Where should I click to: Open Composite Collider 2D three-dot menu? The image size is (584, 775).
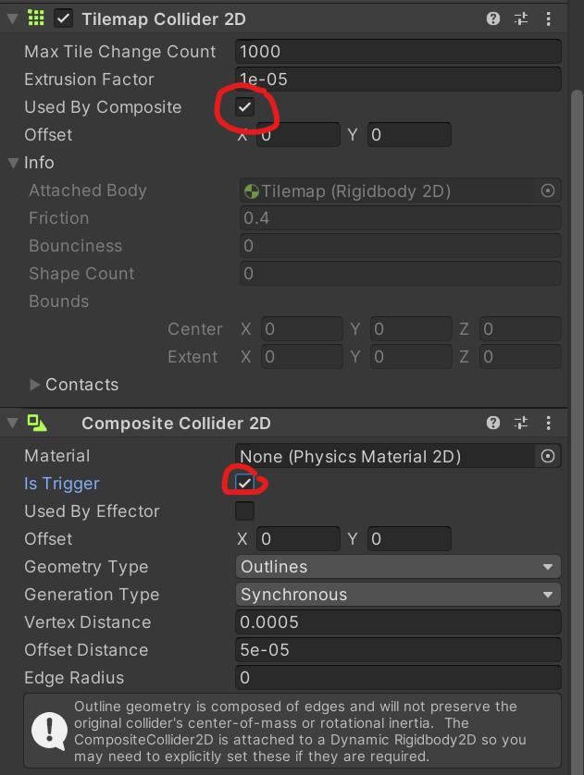point(549,423)
